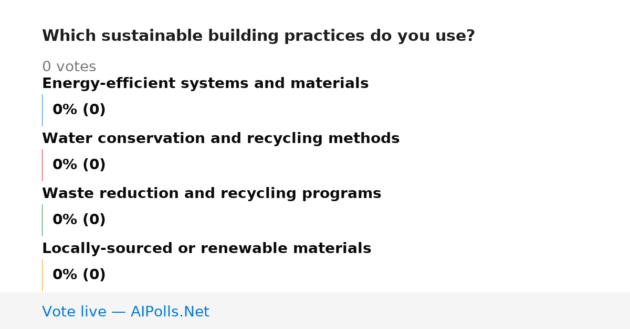Image resolution: width=630 pixels, height=329 pixels.
Task: Click the blue bar under Energy-efficient
Action: click(42, 110)
